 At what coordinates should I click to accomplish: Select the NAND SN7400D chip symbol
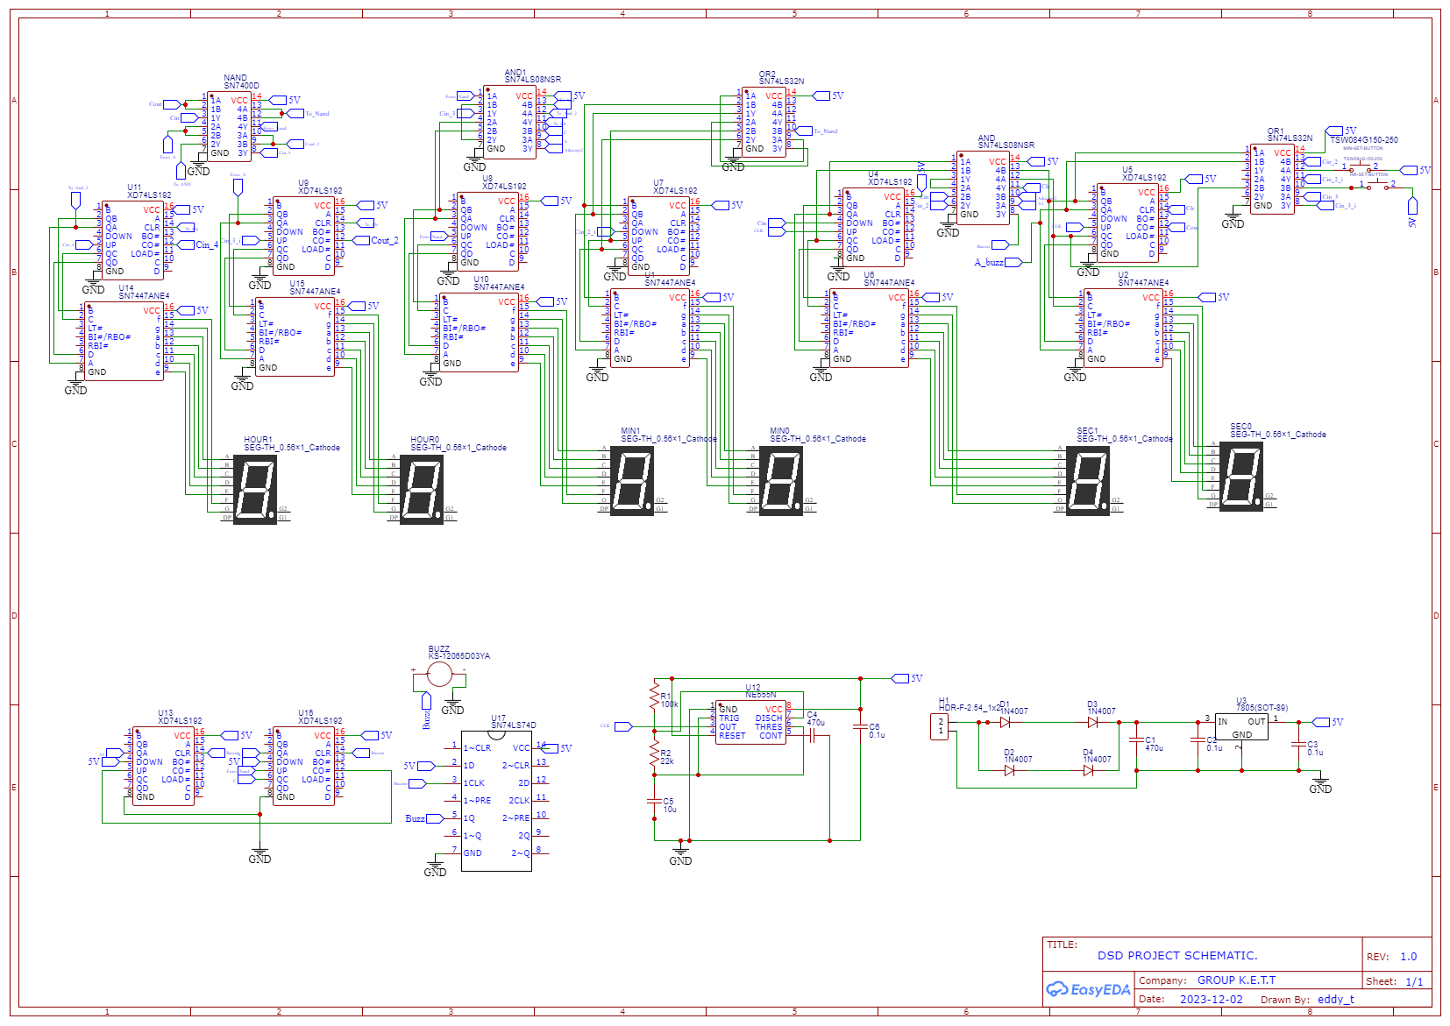tap(229, 126)
